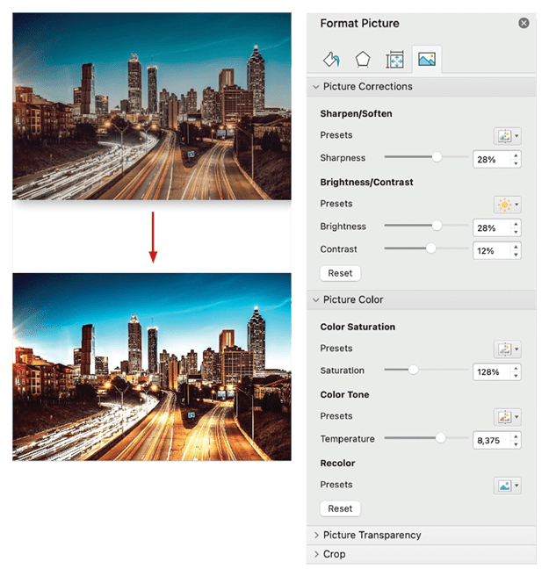Open Brightness/Contrast presets dropdown

[507, 205]
